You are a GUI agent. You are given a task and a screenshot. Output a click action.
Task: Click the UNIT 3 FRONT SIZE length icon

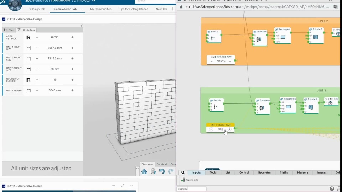coord(28,69)
